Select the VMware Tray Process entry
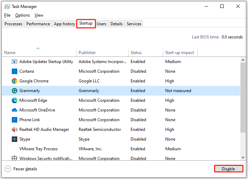248x179 pixels. pos(38,149)
